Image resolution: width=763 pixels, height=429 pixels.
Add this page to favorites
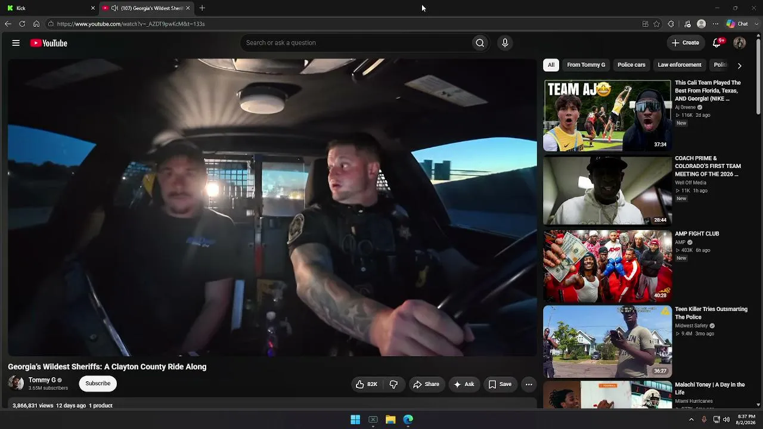657,24
